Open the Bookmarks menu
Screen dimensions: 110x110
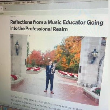pyautogui.click(x=8, y=3)
